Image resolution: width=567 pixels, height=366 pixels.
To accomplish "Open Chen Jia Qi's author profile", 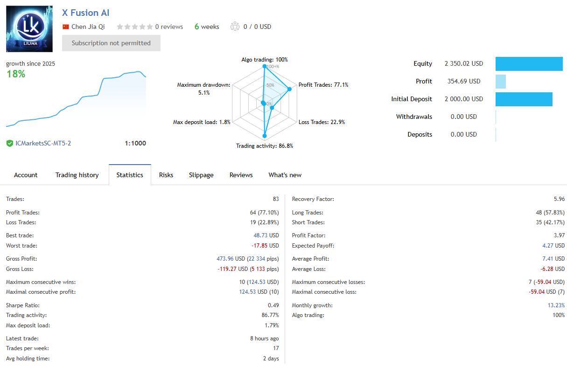I will pyautogui.click(x=88, y=27).
